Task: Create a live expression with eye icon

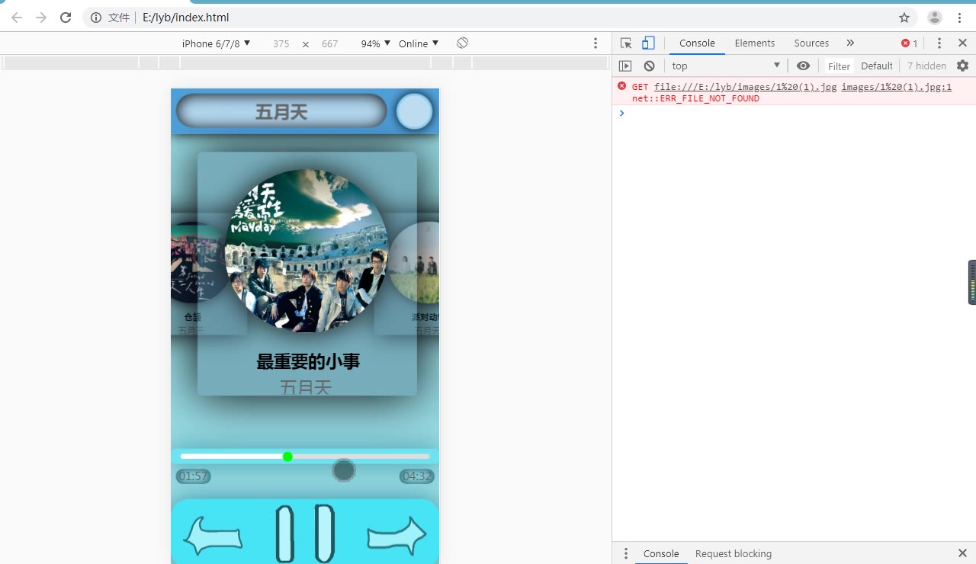Action: (x=803, y=66)
